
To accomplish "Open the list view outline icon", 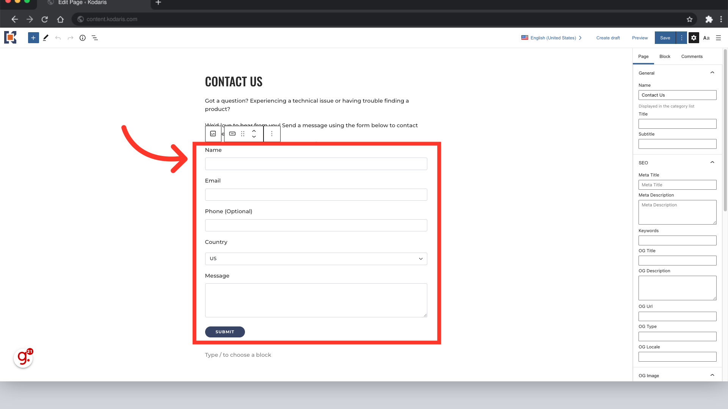I will pyautogui.click(x=95, y=38).
